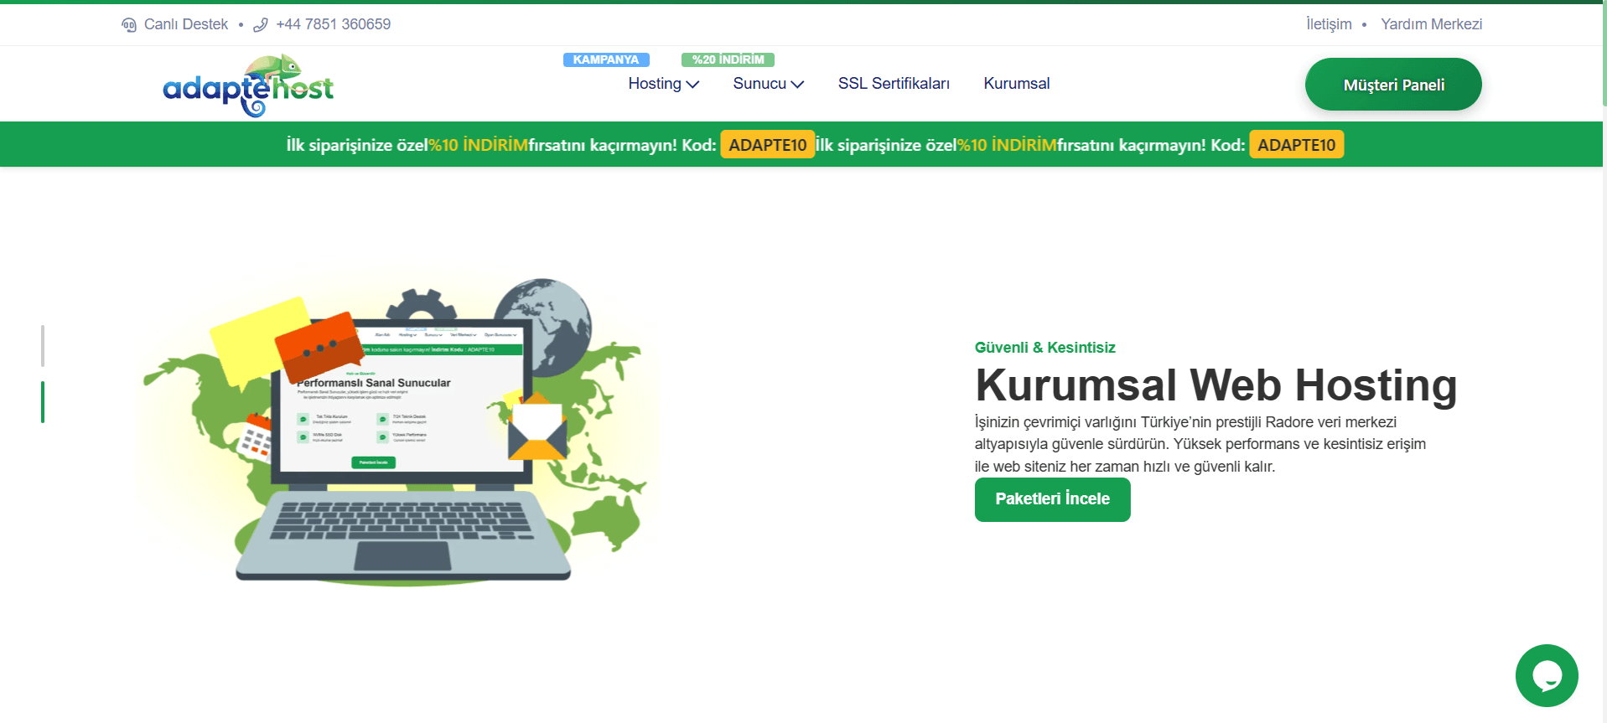
Task: Click the Müşteri Paneli button
Action: pos(1393,85)
